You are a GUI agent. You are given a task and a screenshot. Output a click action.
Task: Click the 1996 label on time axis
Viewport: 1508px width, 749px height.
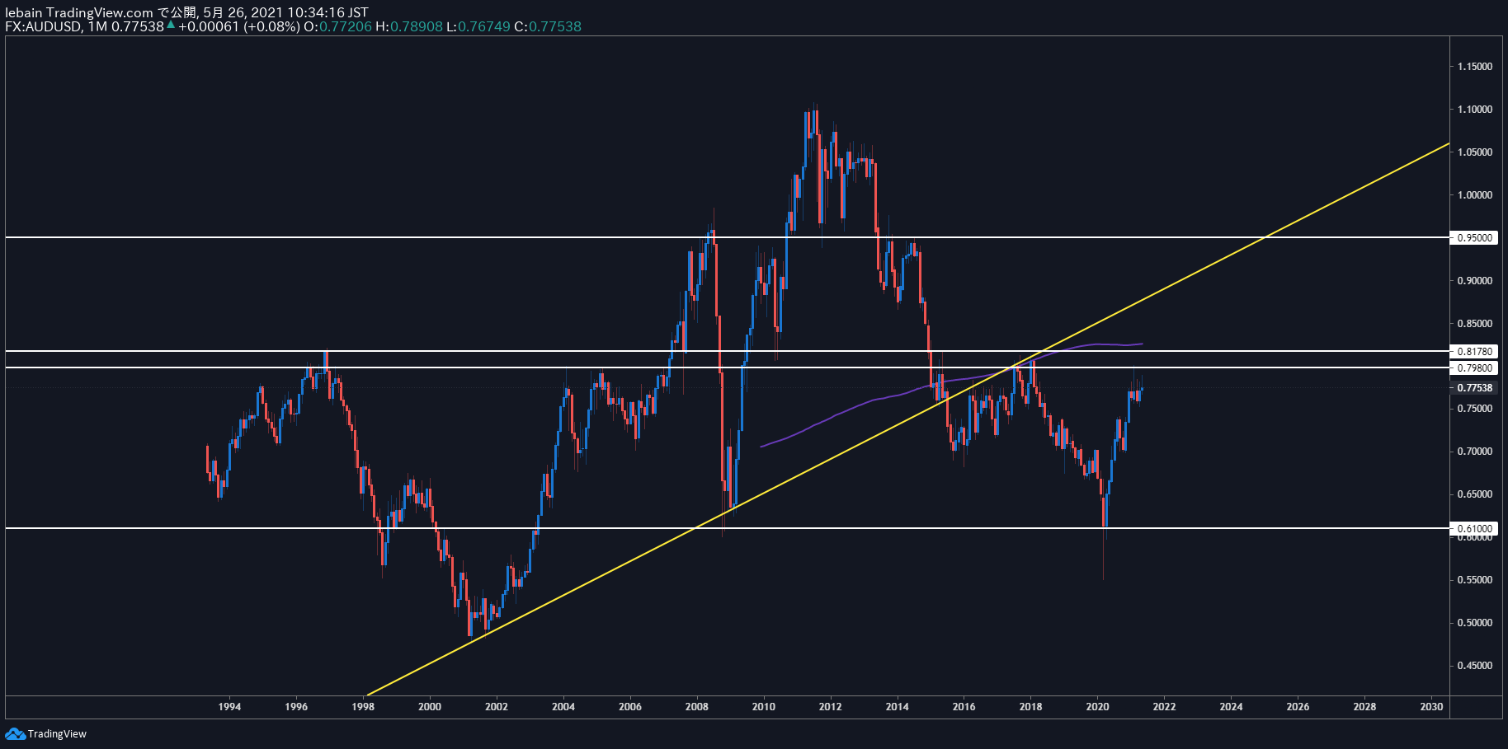(296, 707)
